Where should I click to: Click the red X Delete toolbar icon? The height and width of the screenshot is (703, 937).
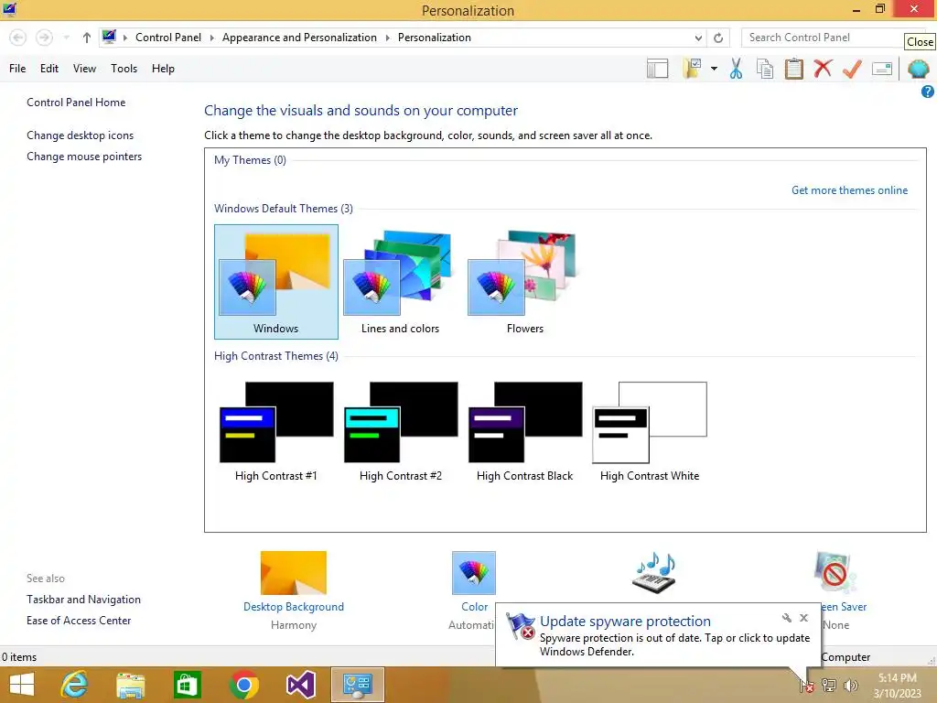pos(823,69)
